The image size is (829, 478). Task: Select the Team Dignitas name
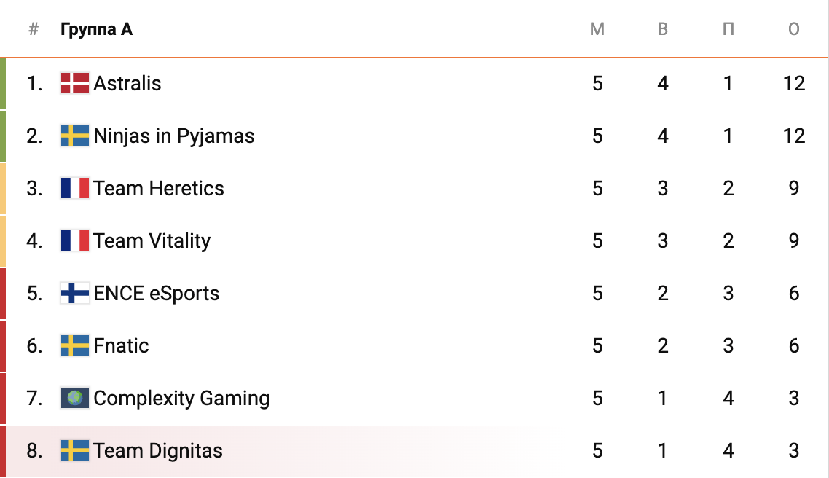tap(158, 450)
